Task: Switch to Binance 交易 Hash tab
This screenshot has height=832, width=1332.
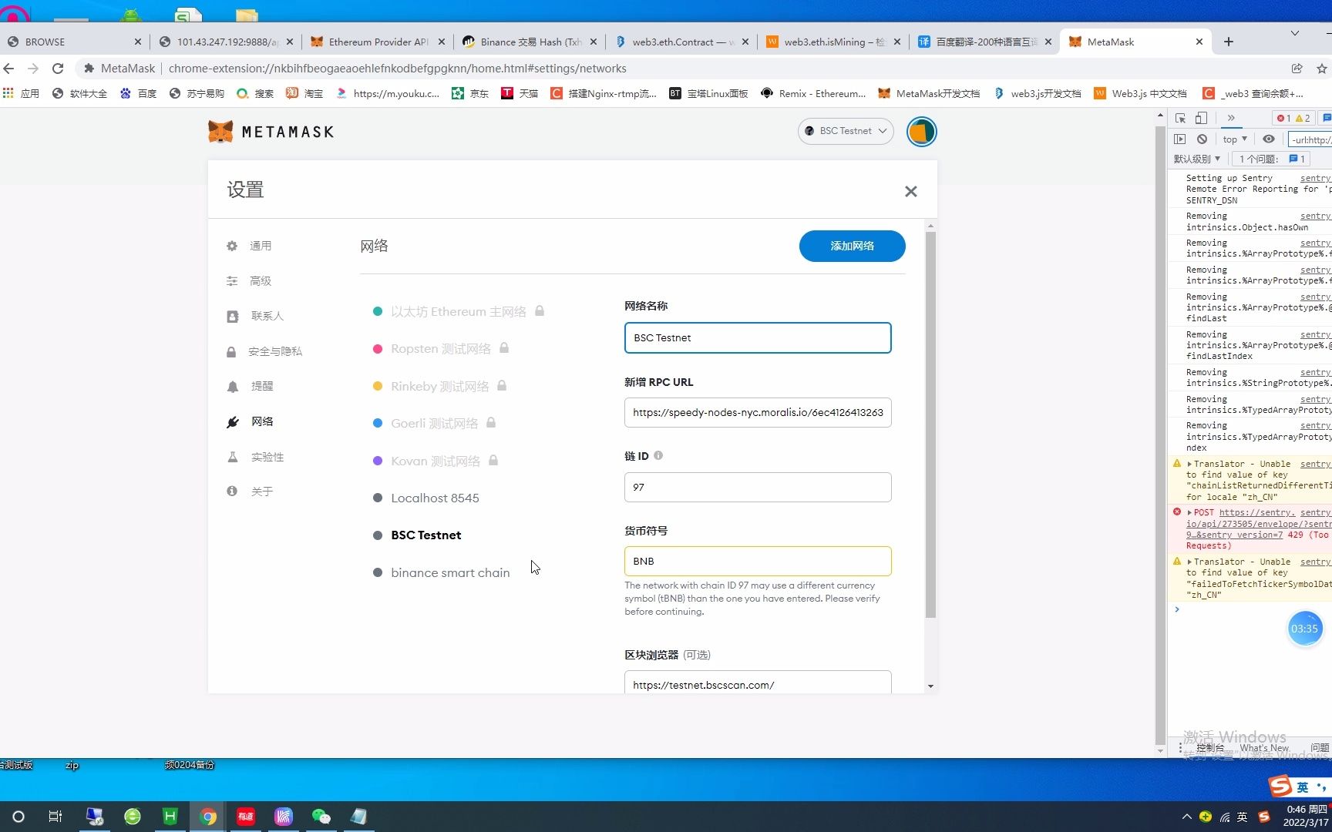Action: point(530,42)
